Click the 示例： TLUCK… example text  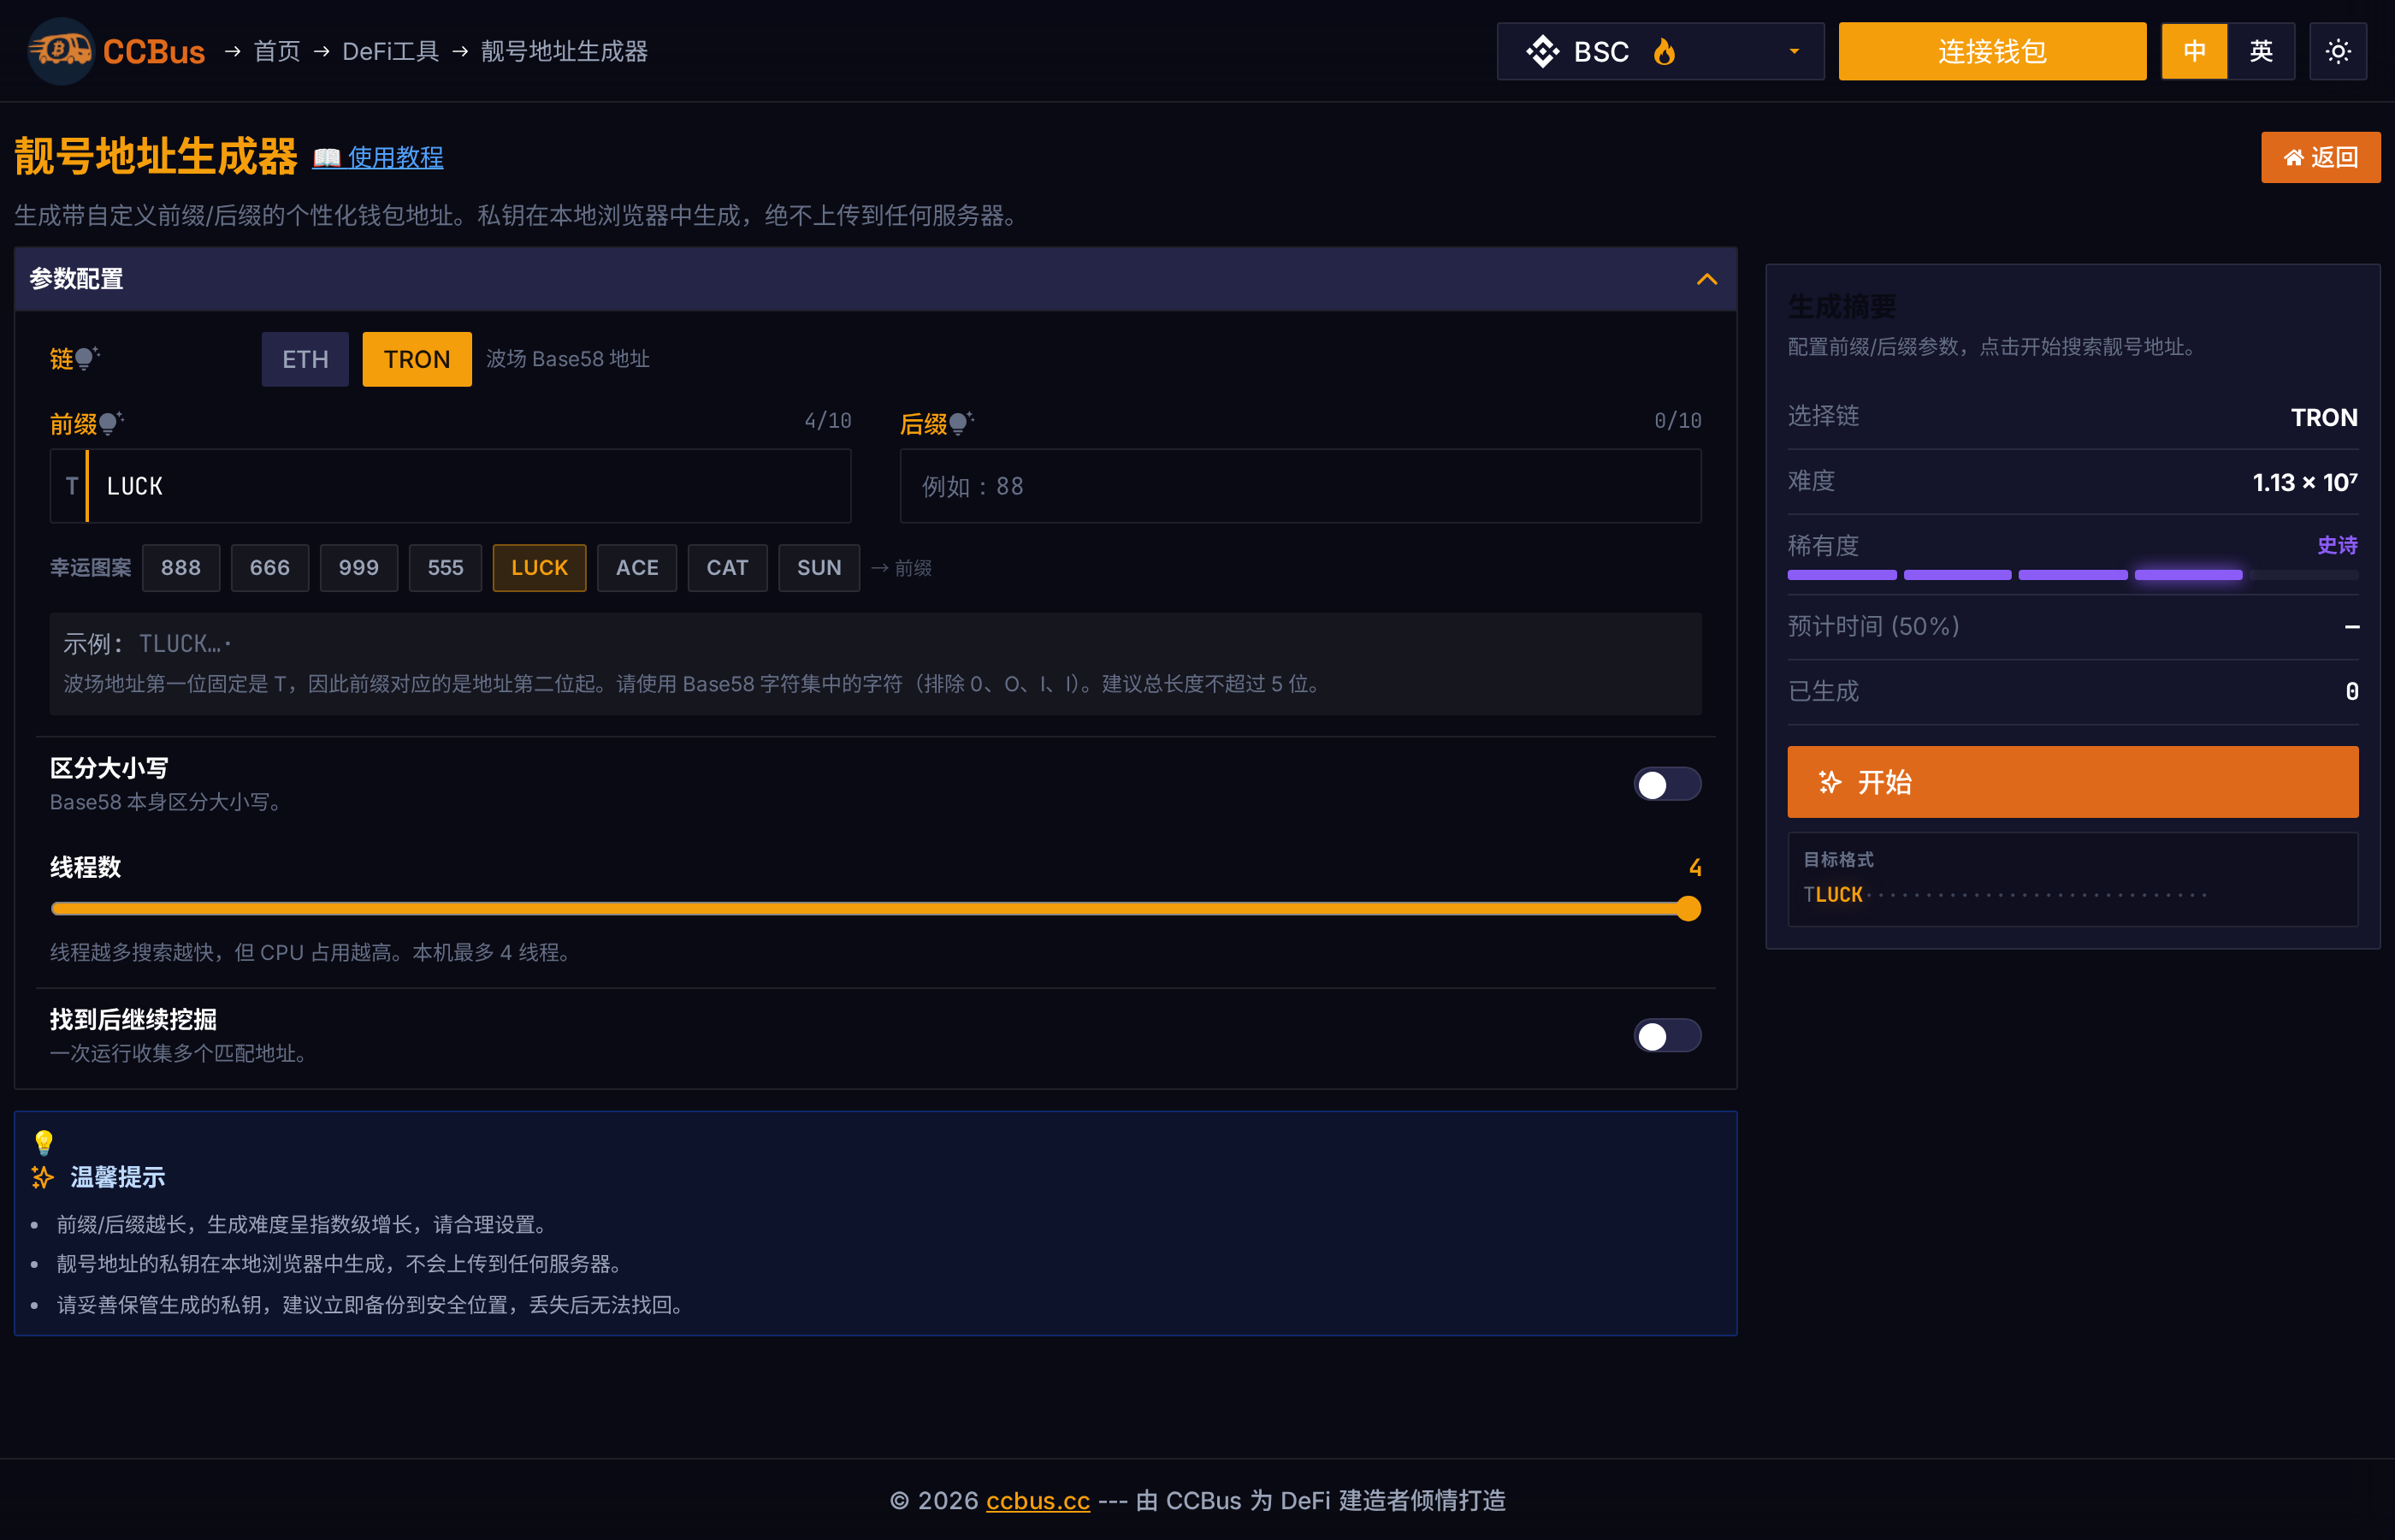[147, 643]
